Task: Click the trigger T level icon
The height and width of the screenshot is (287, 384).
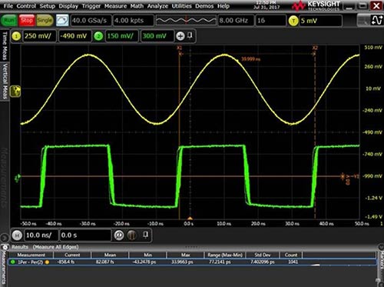Action: click(293, 21)
